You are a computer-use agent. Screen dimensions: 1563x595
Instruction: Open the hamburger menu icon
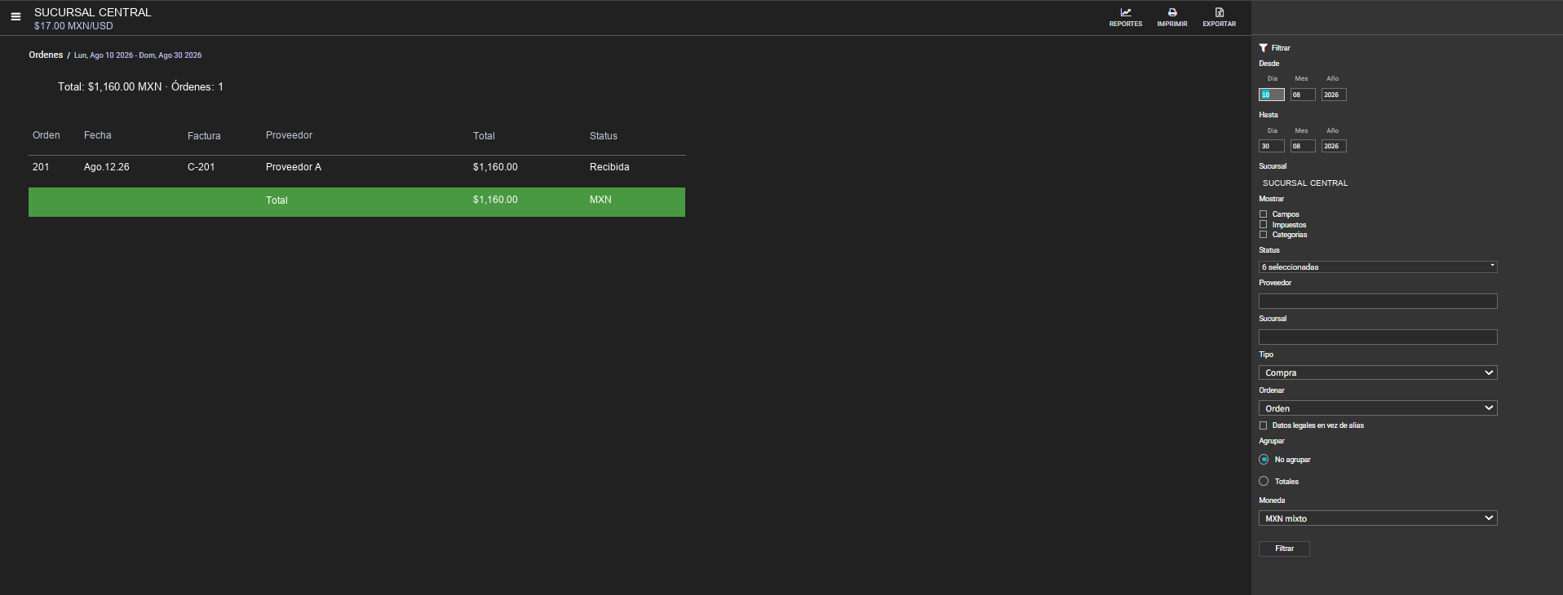15,16
